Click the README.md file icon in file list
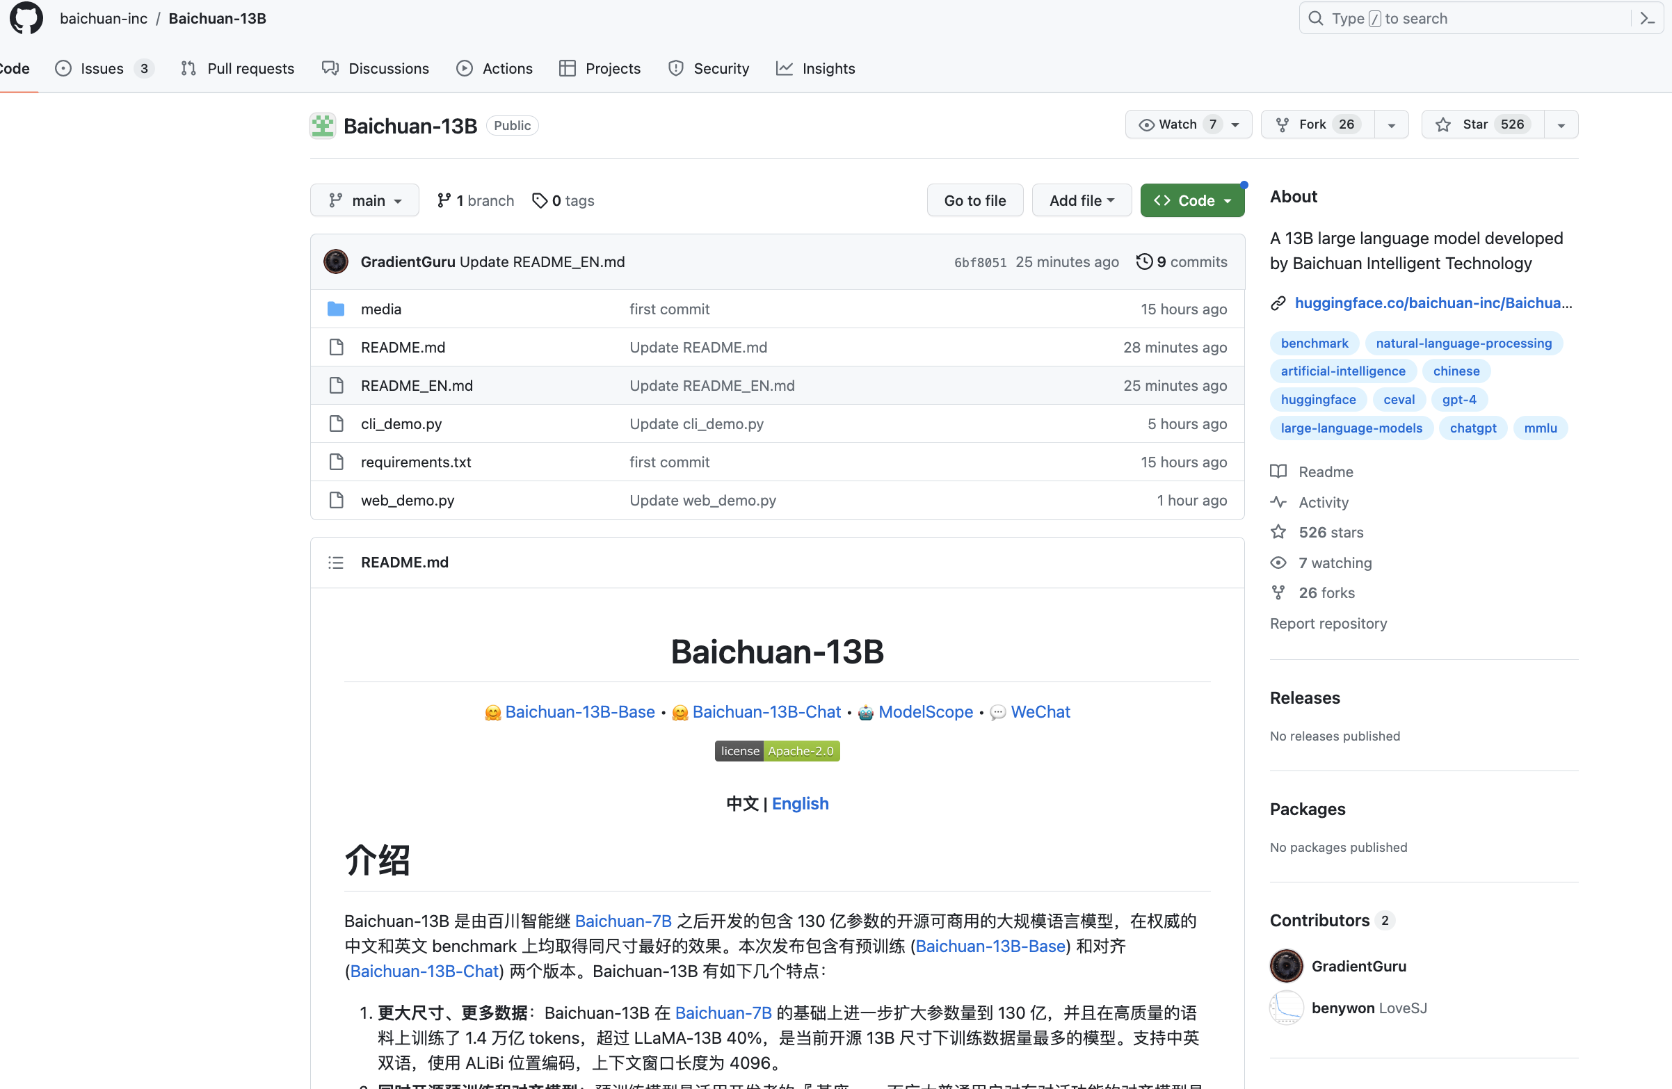 point(336,347)
